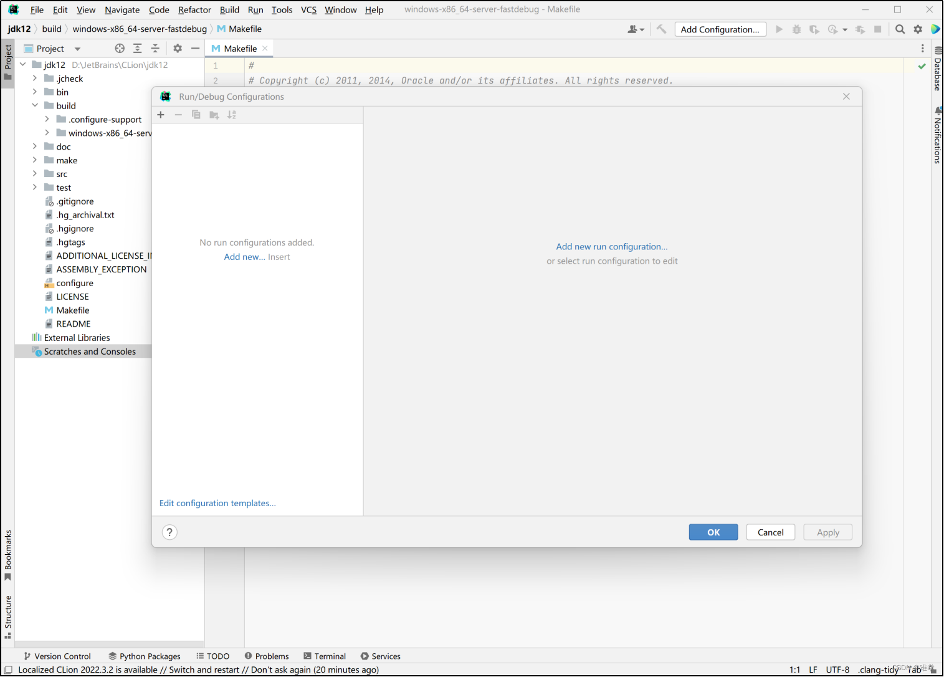
Task: Click Expand All icon in Project panel
Action: (138, 49)
